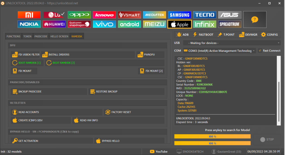Select the Xiaomi MI brand logo
The image size is (285, 155).
[29, 15]
